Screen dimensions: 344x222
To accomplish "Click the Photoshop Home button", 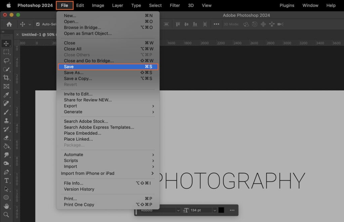I will (8, 24).
